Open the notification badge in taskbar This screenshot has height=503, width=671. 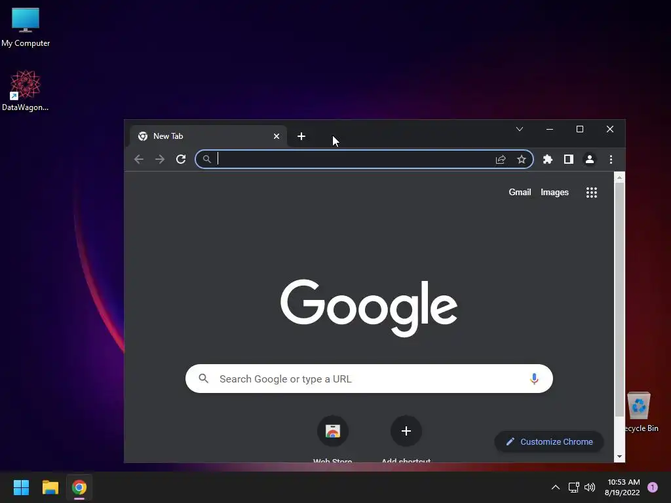[653, 487]
